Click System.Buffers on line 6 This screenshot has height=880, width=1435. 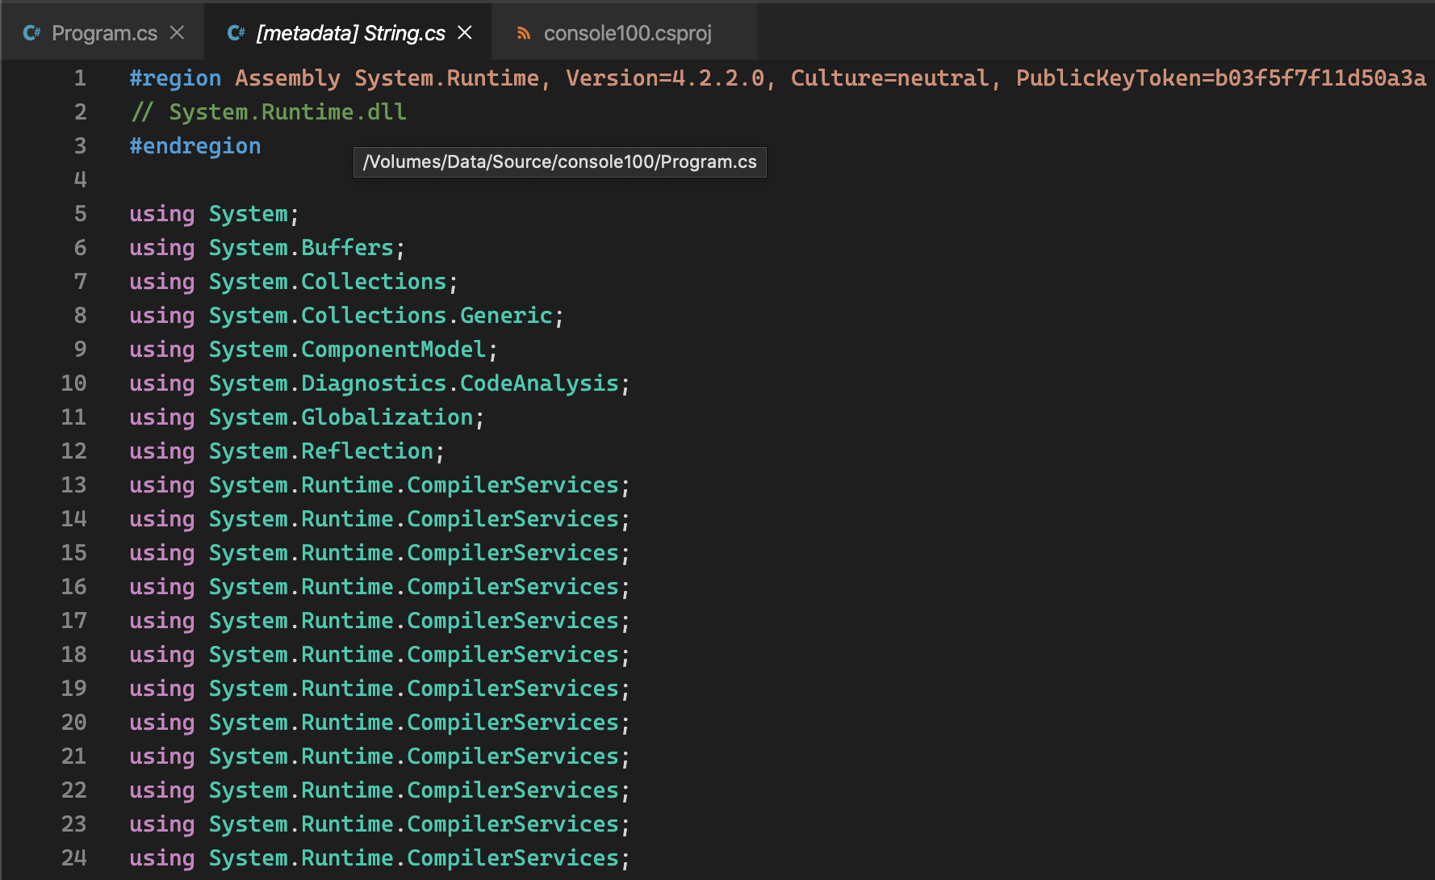(303, 247)
